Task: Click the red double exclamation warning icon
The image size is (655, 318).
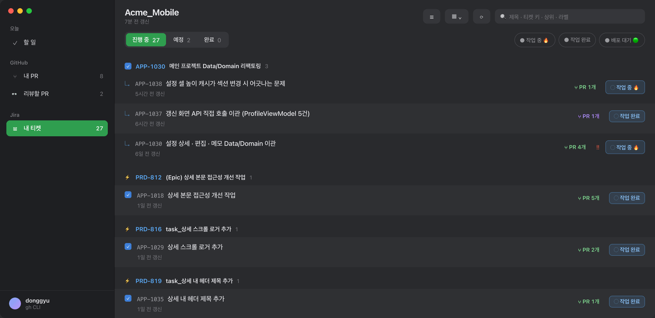Action: [x=598, y=147]
